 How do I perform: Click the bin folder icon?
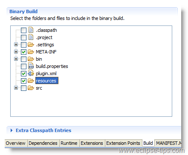(x=31, y=59)
